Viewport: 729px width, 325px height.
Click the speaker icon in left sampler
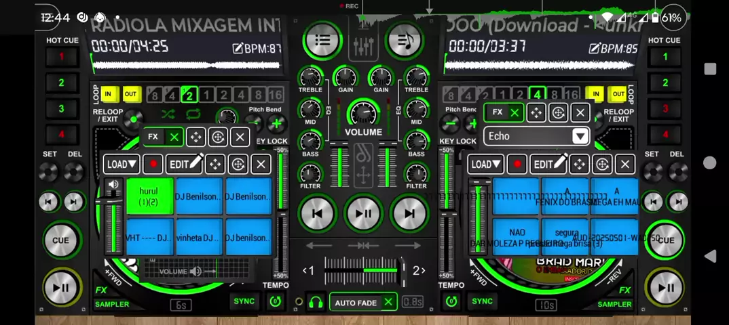click(x=113, y=185)
